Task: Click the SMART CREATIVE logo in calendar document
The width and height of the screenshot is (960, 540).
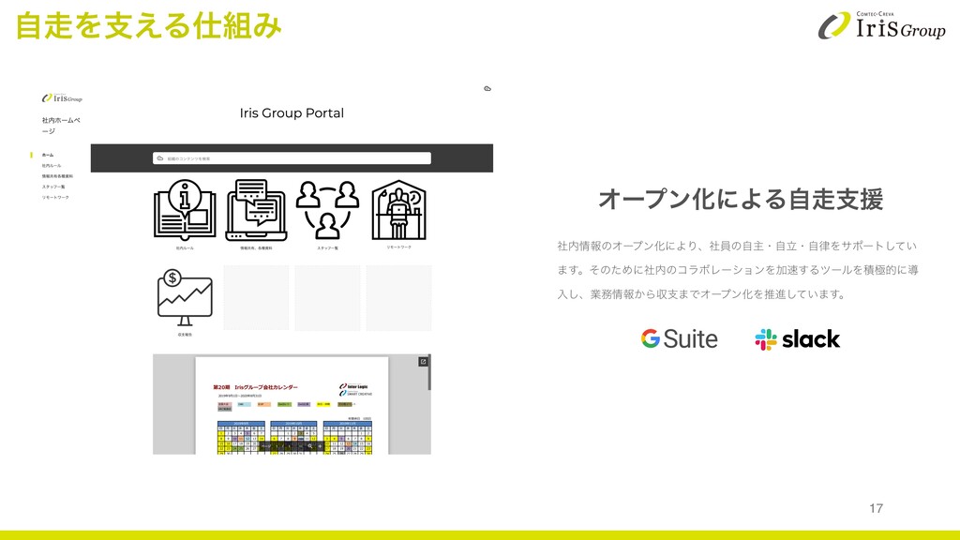Action: coord(355,394)
